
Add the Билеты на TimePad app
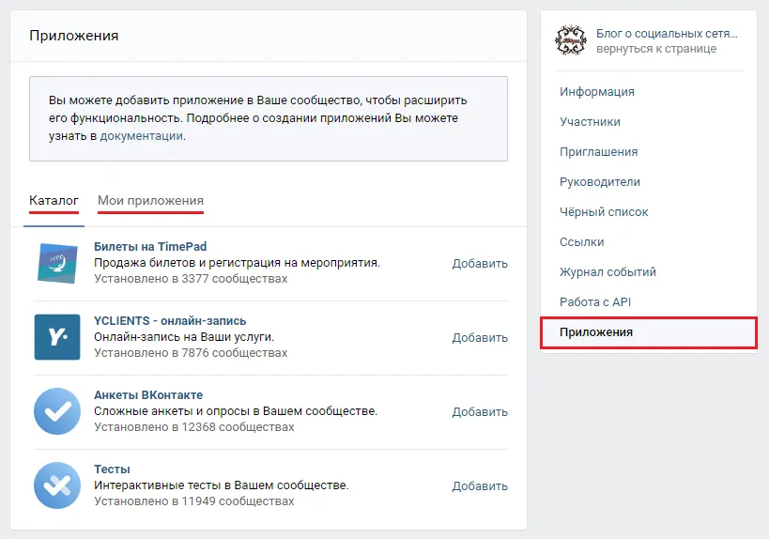coord(480,263)
